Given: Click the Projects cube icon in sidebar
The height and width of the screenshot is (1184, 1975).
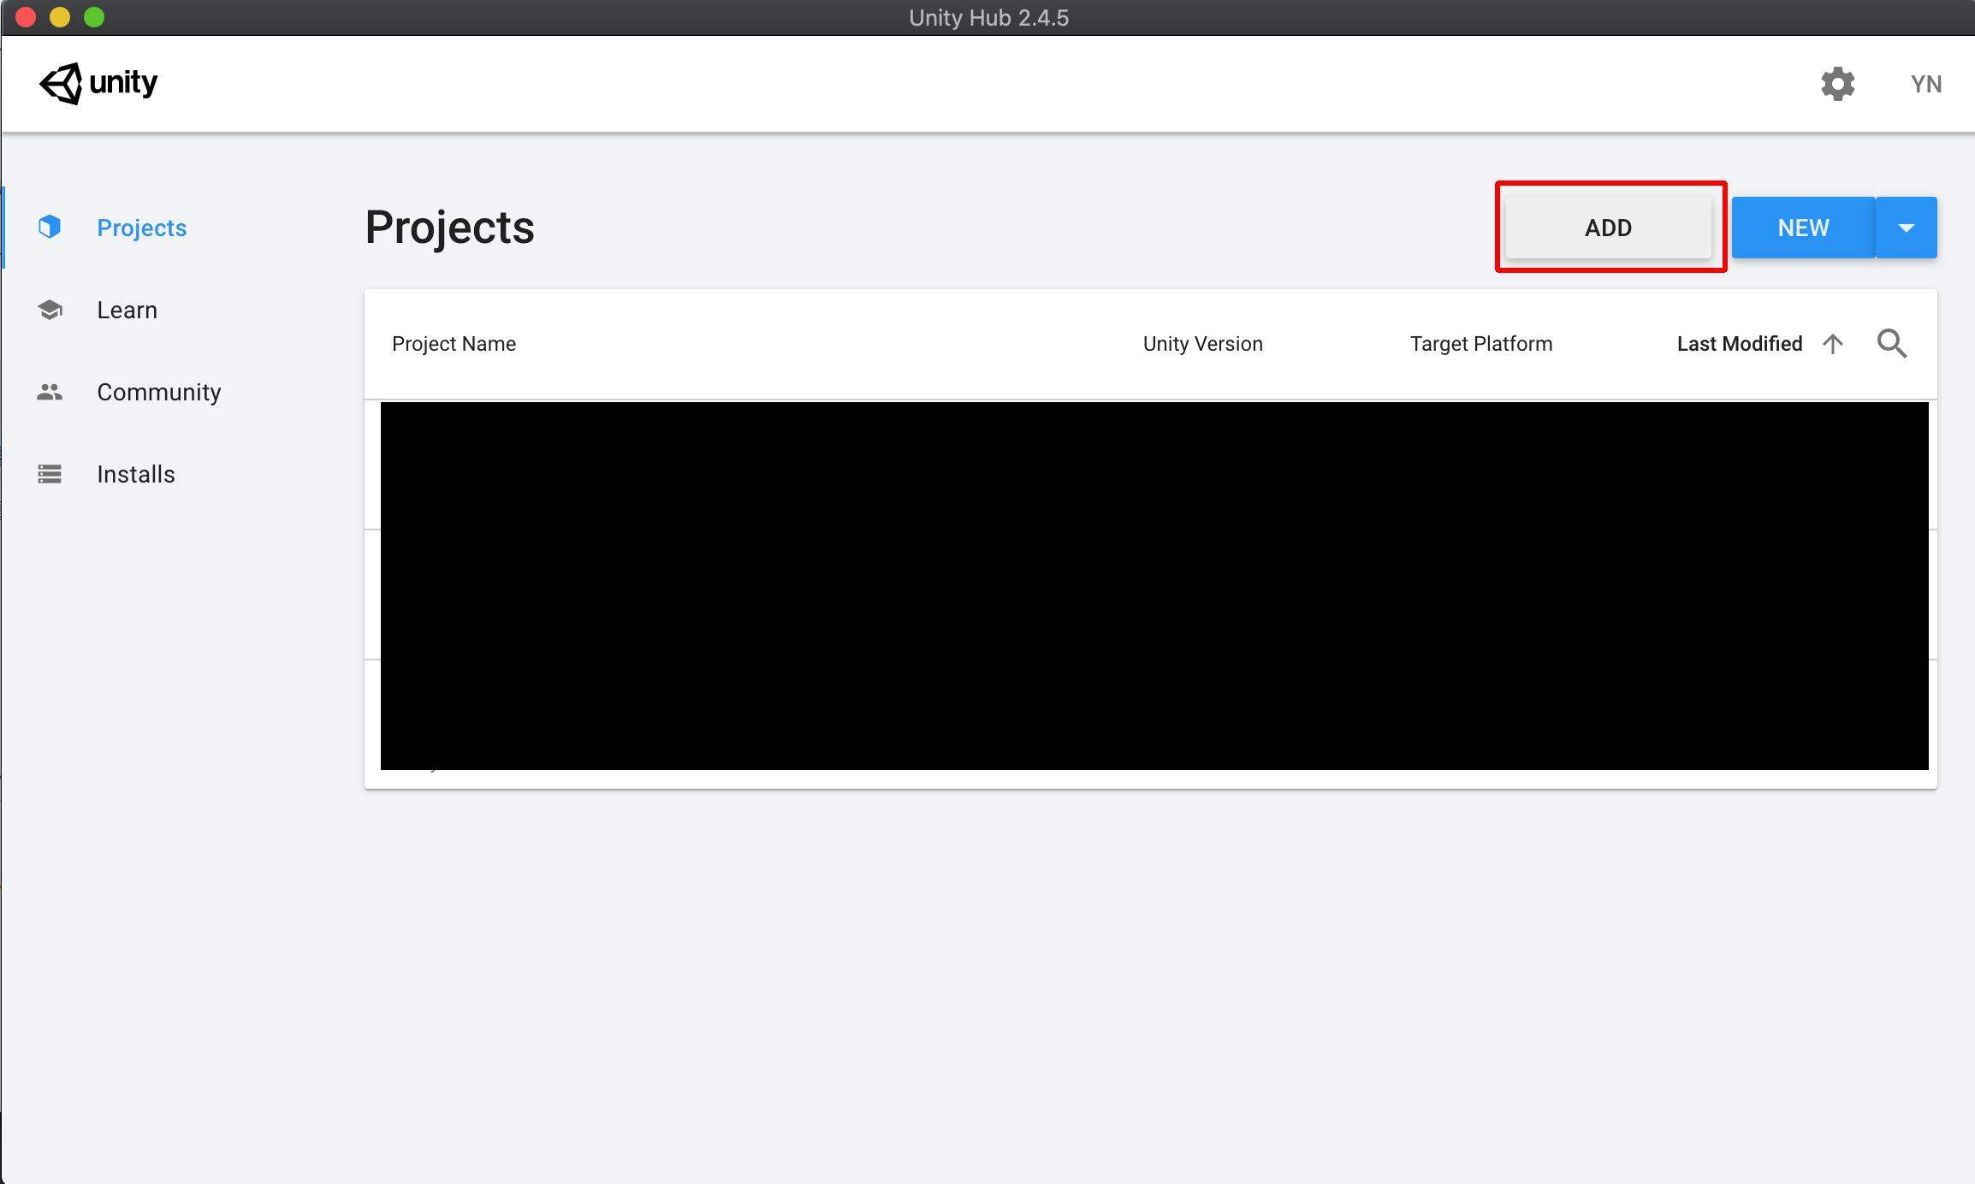Looking at the screenshot, I should click(x=50, y=227).
